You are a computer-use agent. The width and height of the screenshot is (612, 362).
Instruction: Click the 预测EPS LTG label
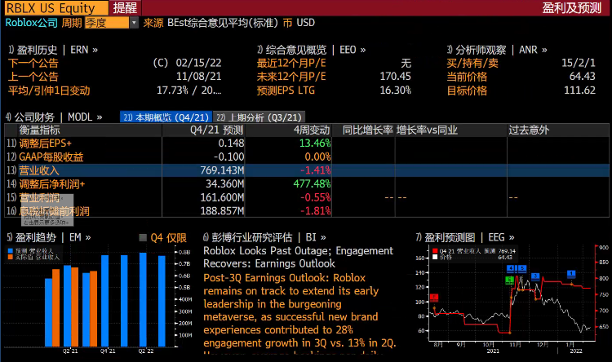click(x=286, y=90)
